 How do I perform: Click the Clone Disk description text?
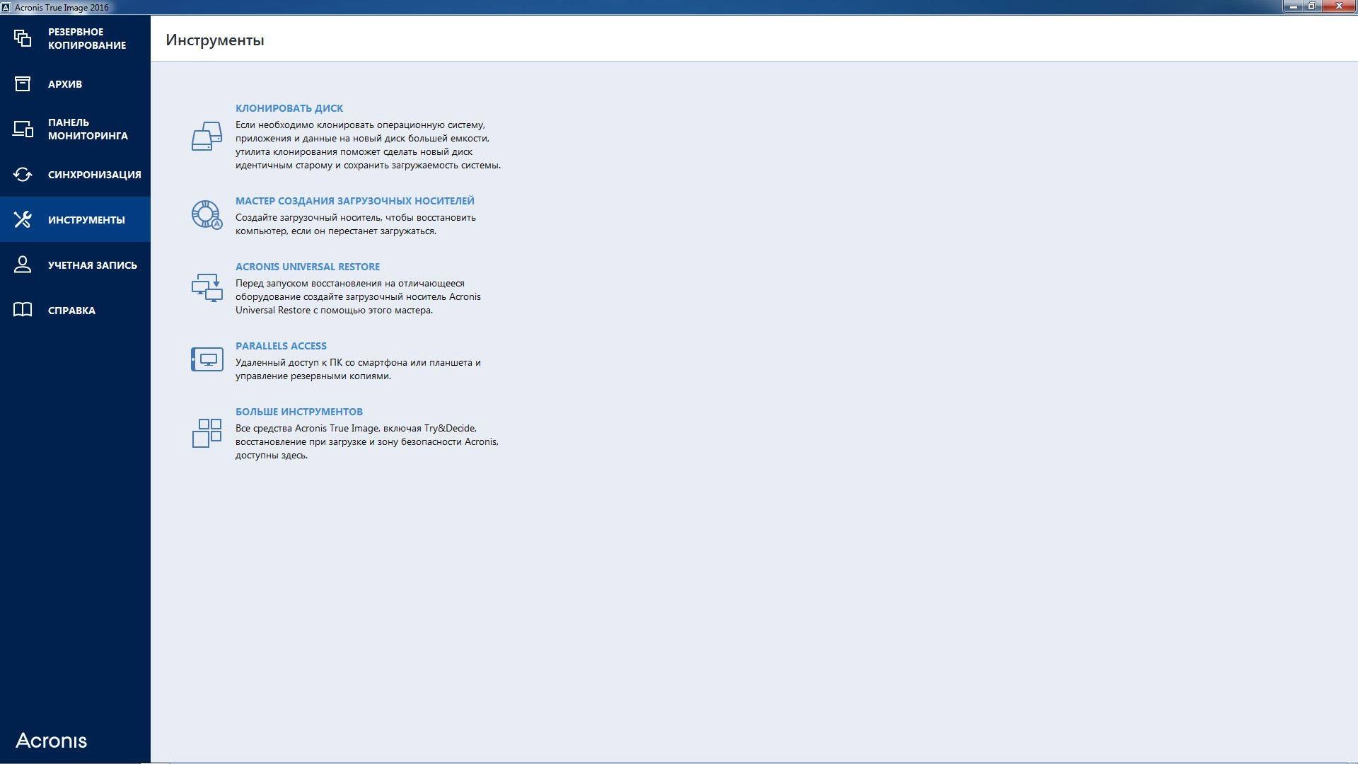(368, 145)
